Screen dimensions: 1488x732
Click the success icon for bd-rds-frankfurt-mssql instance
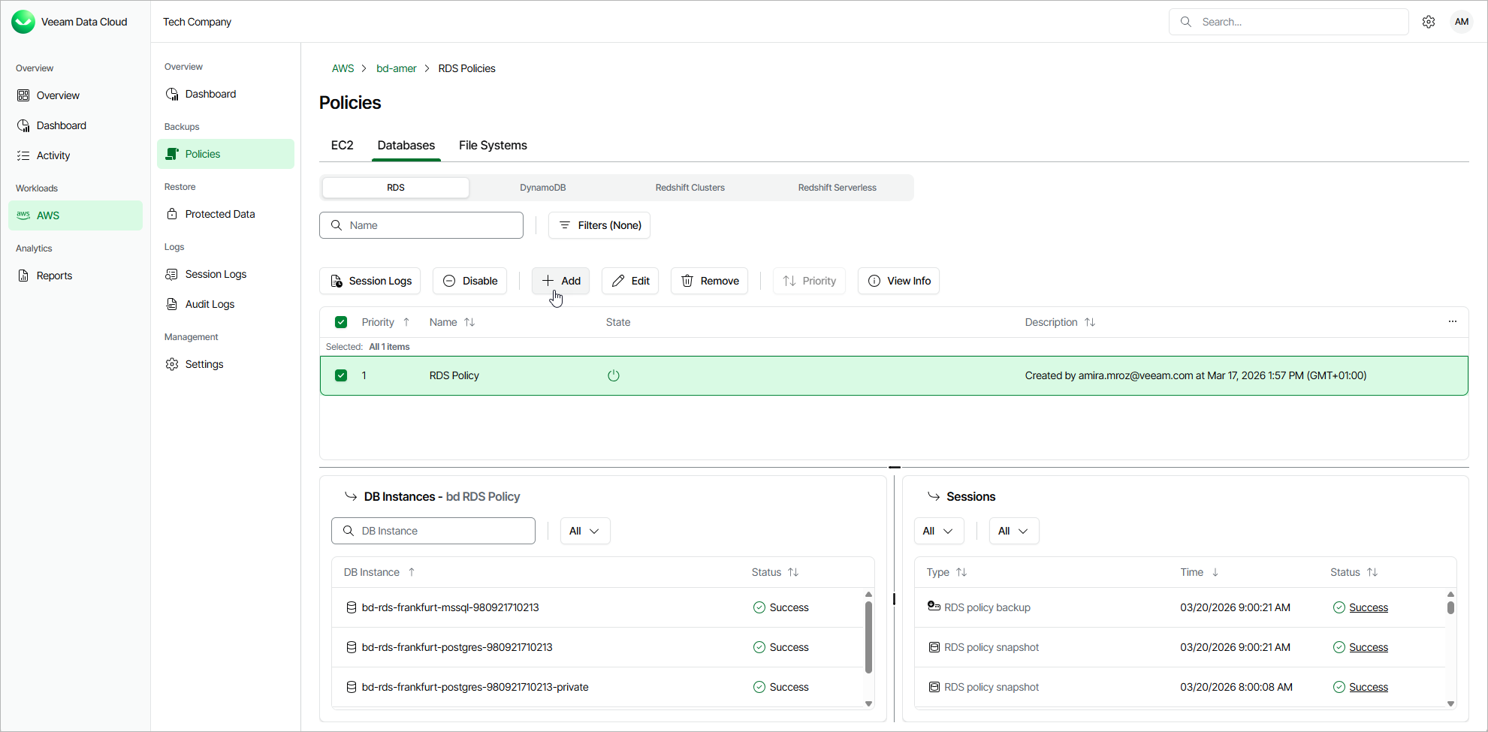point(759,607)
